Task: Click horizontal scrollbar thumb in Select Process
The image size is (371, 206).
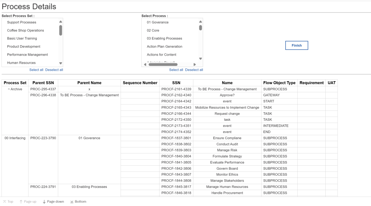Action: pos(163,64)
